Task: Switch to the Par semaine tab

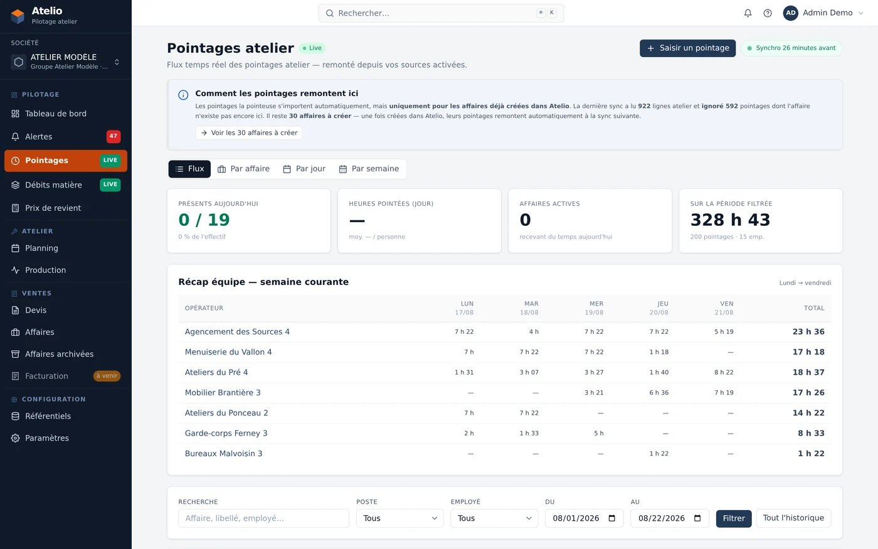Action: [369, 169]
